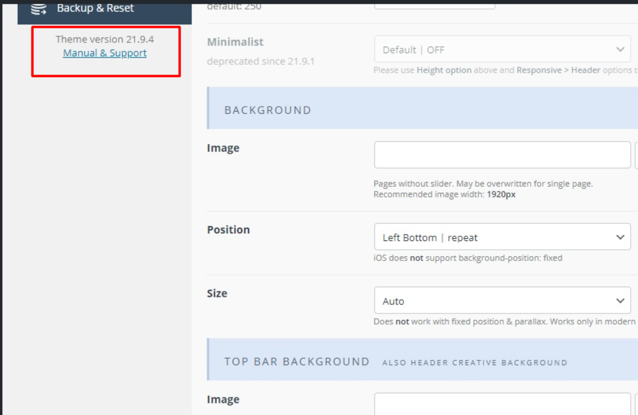This screenshot has height=415, width=638.
Task: Click the Background Image input field
Action: pos(502,155)
